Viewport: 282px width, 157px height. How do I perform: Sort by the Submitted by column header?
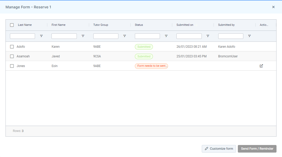tap(226, 25)
